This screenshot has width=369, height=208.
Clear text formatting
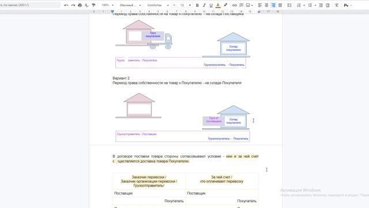point(337,5)
